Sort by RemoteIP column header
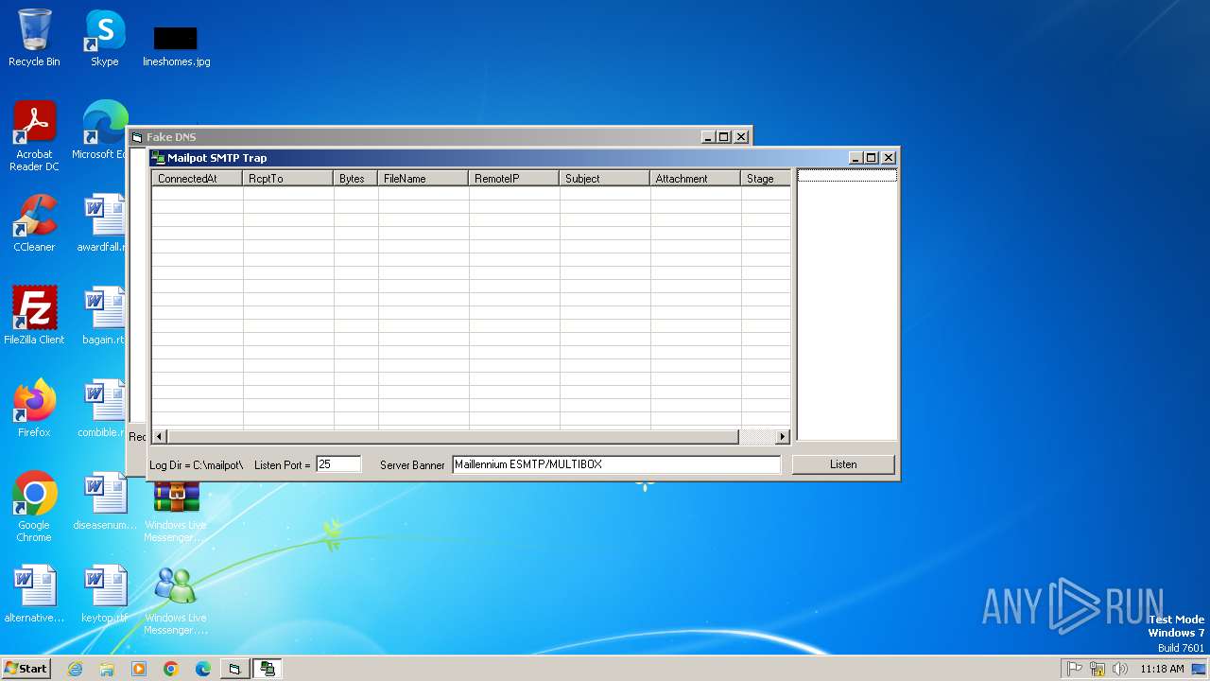Screen dimensions: 1210x681 (x=514, y=178)
